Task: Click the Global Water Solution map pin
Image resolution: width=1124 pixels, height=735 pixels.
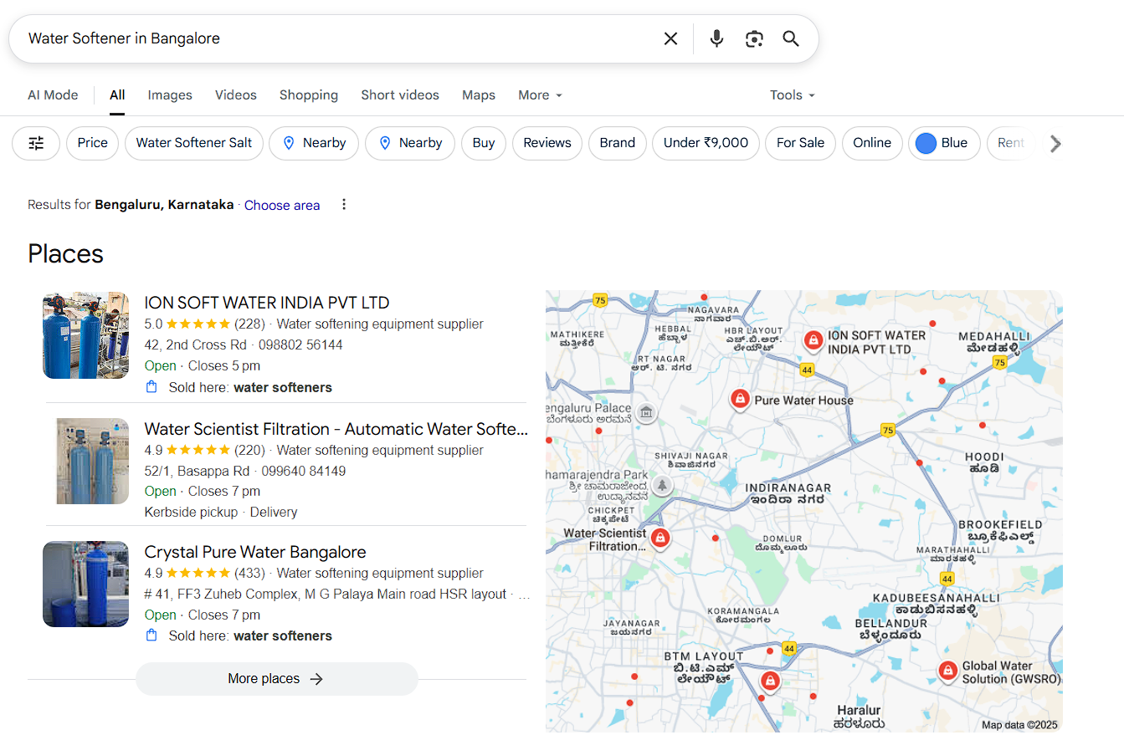Action: click(947, 671)
